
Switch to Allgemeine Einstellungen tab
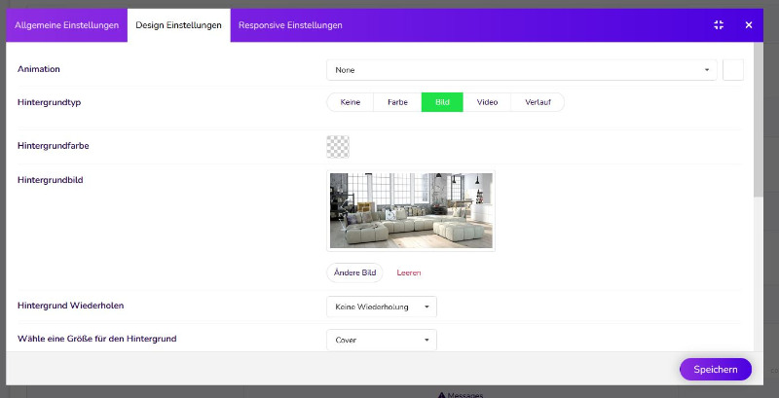click(66, 25)
